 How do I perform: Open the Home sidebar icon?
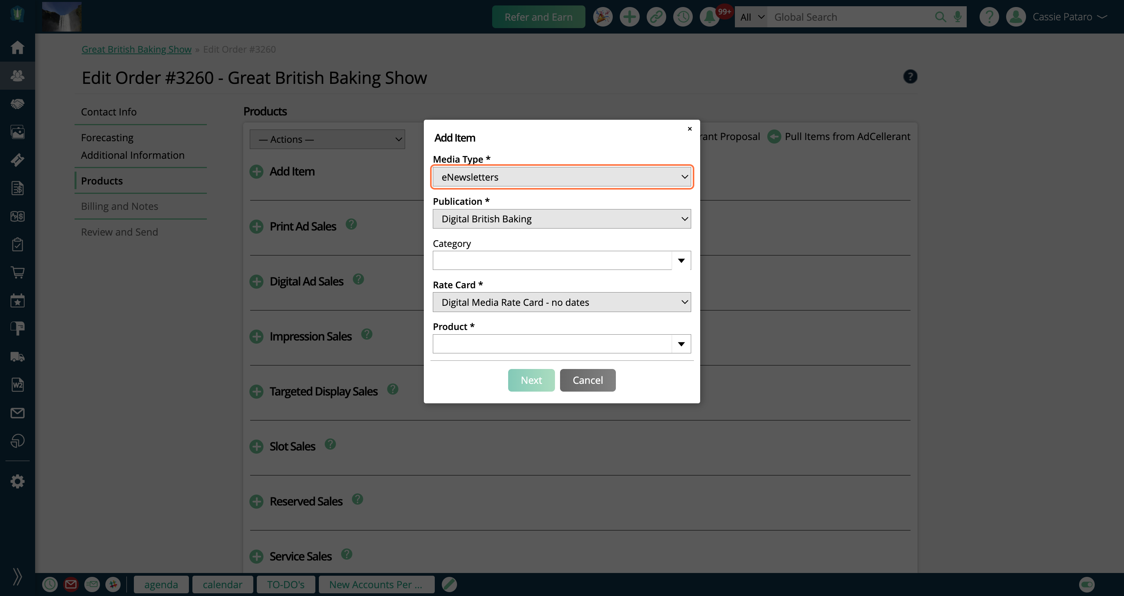(x=18, y=47)
